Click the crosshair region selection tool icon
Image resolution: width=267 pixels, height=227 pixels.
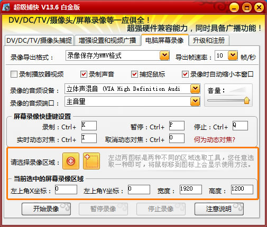(x=71, y=161)
